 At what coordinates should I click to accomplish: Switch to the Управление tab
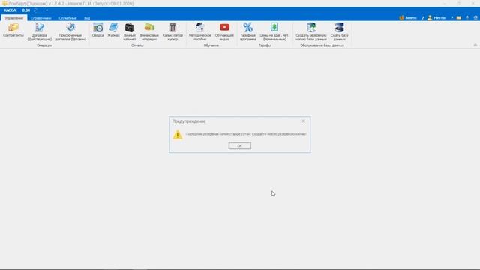tap(13, 18)
